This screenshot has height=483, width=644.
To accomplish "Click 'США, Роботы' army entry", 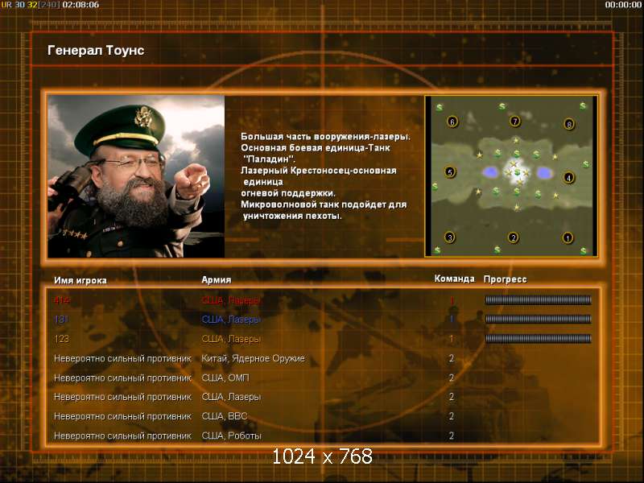I will tap(231, 436).
